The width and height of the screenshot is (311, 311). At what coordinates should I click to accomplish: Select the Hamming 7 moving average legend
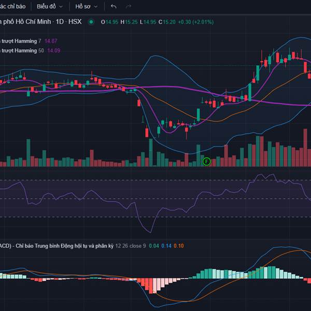point(21,41)
